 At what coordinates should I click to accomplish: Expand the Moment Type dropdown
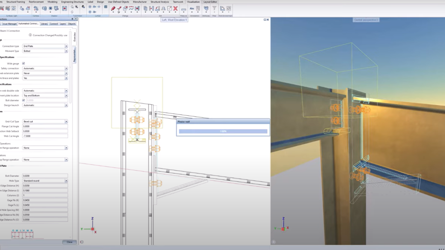[66, 51]
